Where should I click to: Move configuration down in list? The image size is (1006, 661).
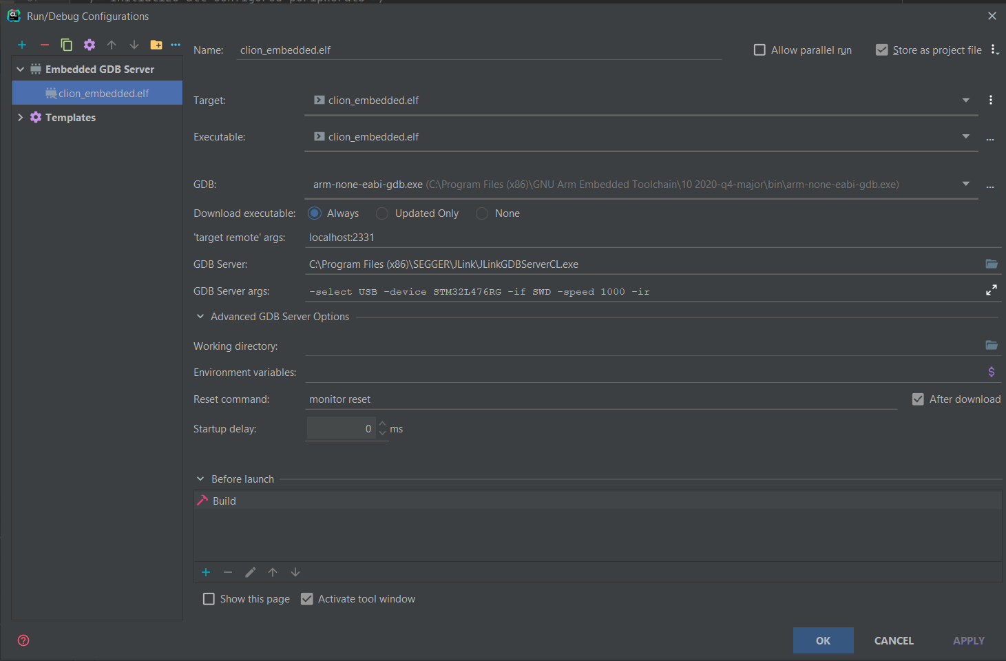click(x=134, y=45)
